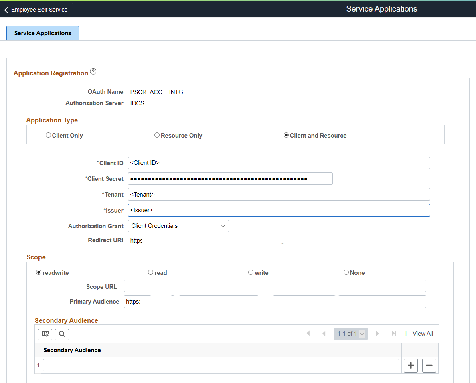Remove the first Secondary Audience row

pos(429,365)
